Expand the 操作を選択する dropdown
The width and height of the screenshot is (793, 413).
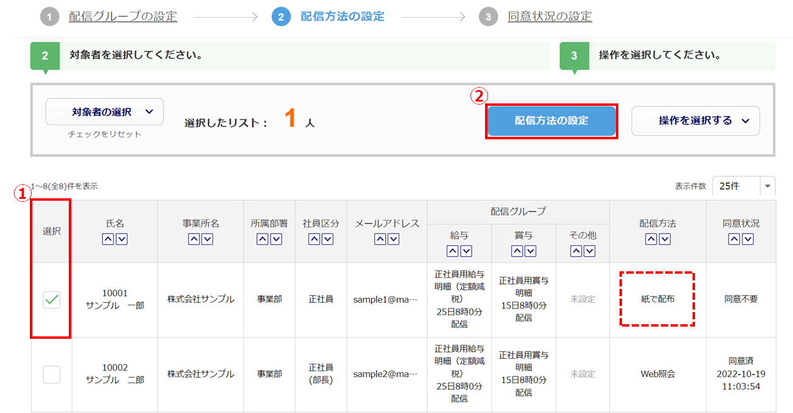tap(696, 120)
